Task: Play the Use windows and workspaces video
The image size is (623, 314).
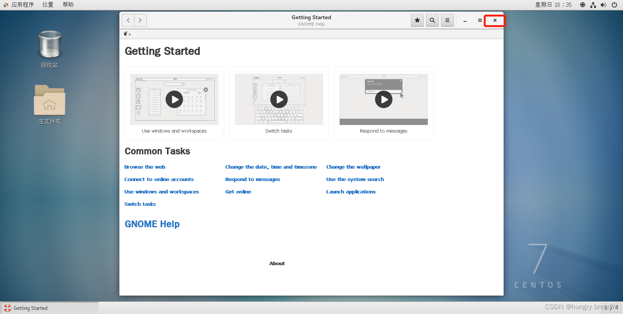Action: [174, 100]
